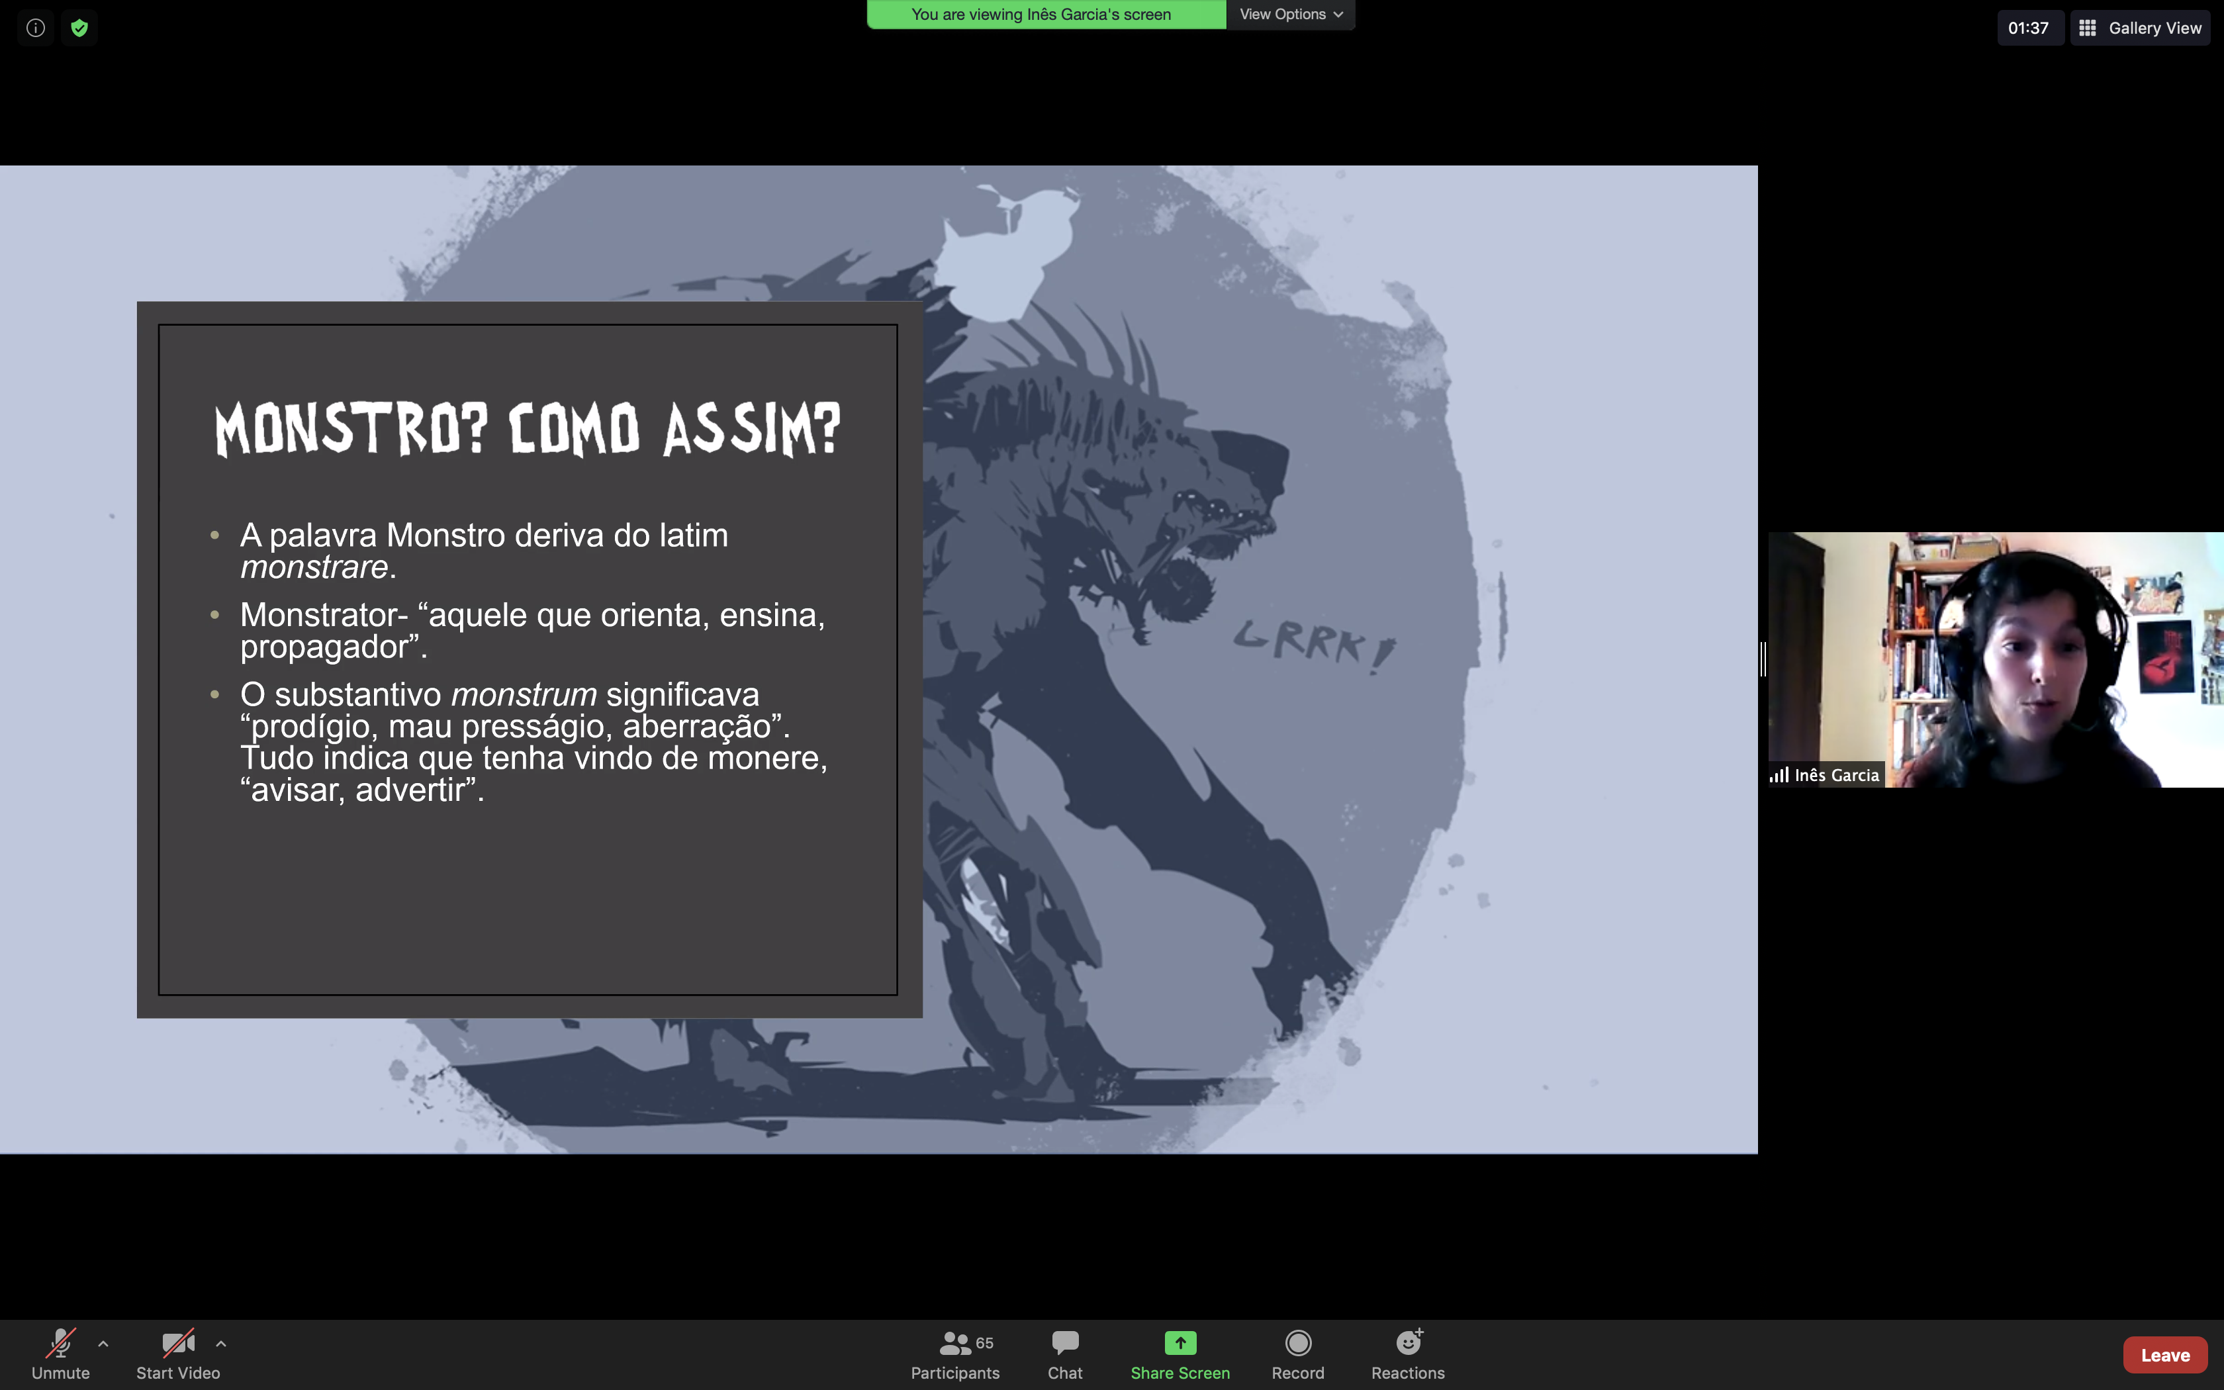Screen dimensions: 2224x1390
Task: Click the slide title 'Monstro? Como assim?'
Action: tap(528, 430)
